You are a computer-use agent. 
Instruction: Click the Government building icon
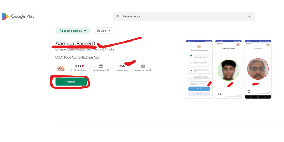[x=101, y=66]
